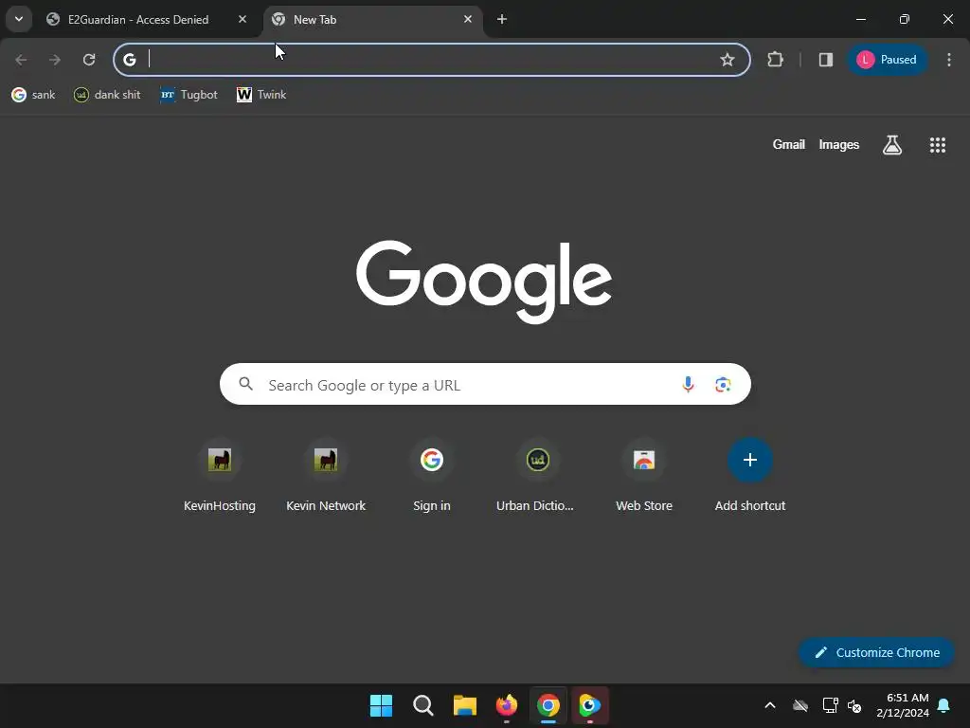Screen dimensions: 970x728
Task: Close the New Tab tab
Action: point(468,19)
